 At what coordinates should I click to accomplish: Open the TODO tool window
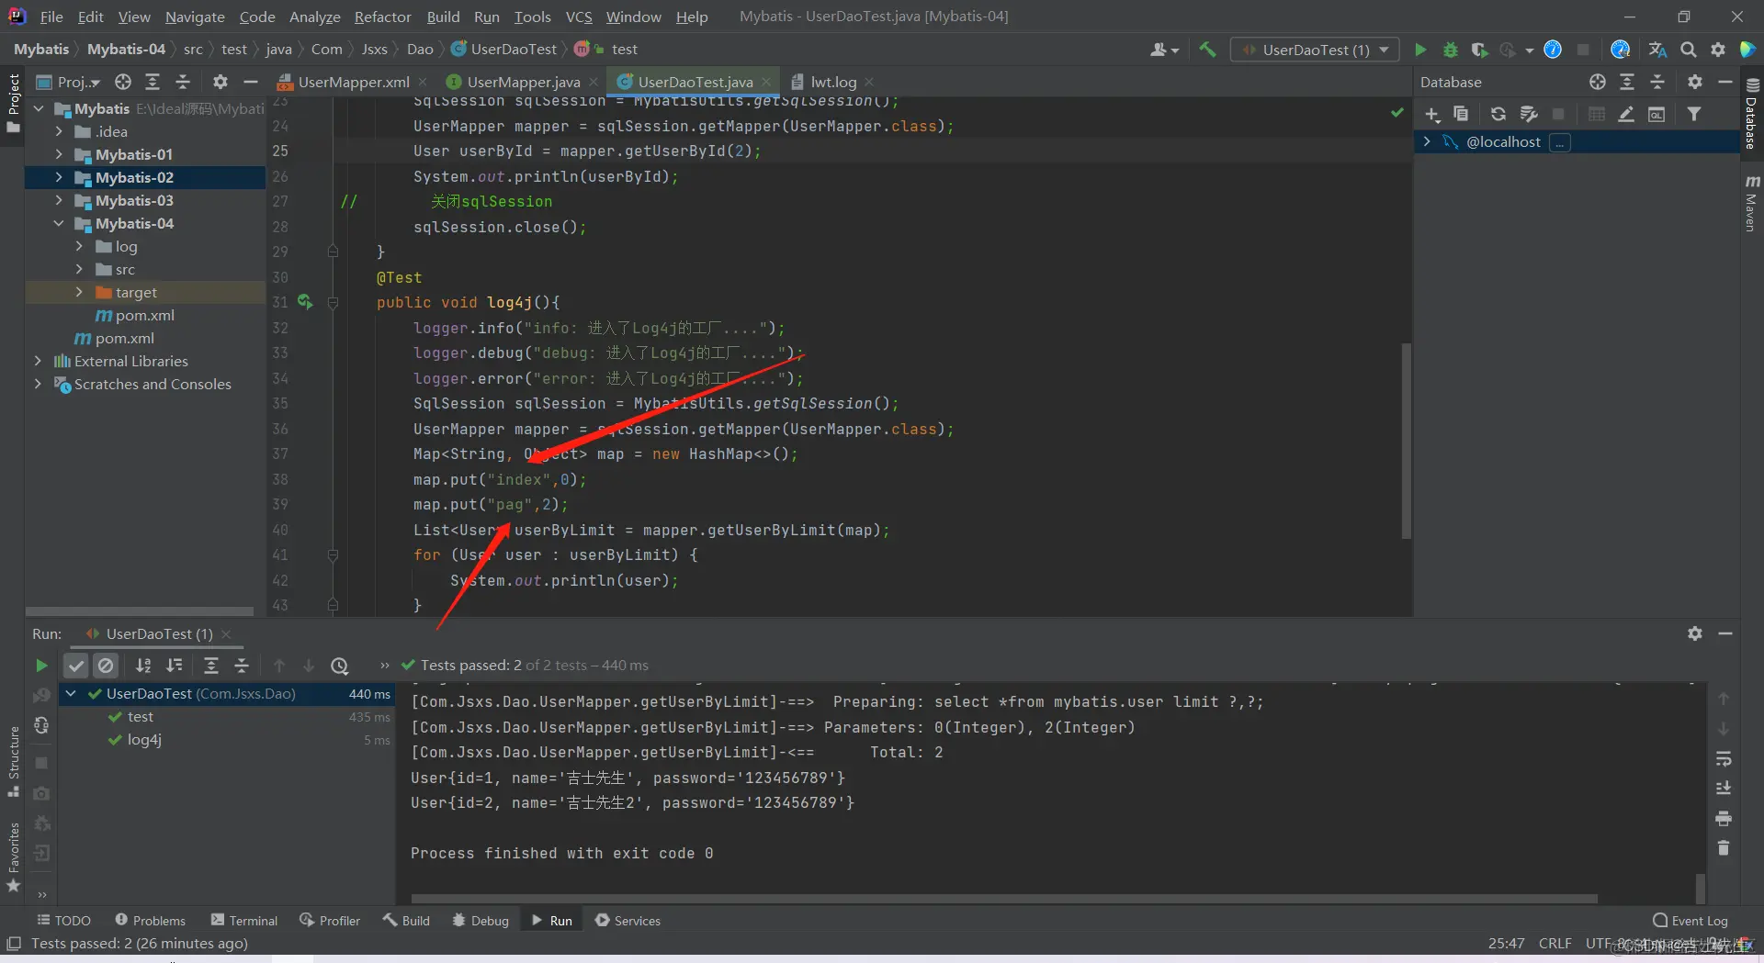(63, 920)
